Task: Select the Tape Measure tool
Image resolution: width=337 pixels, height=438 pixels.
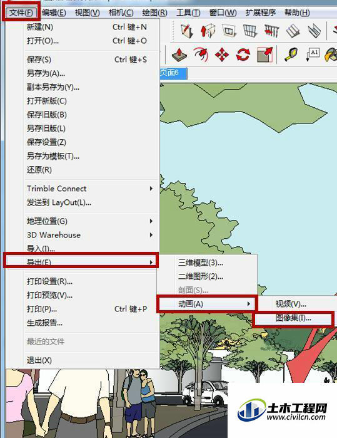Action: click(291, 55)
